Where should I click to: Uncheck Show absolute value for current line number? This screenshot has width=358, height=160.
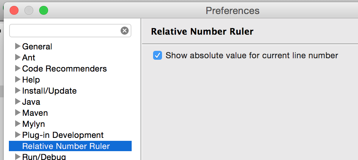pos(158,56)
